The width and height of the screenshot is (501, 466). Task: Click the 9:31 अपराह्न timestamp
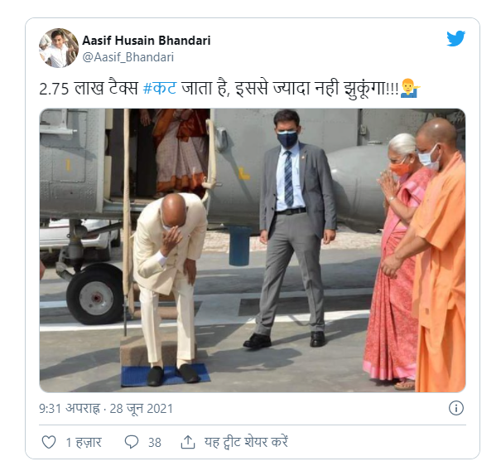[70, 409]
